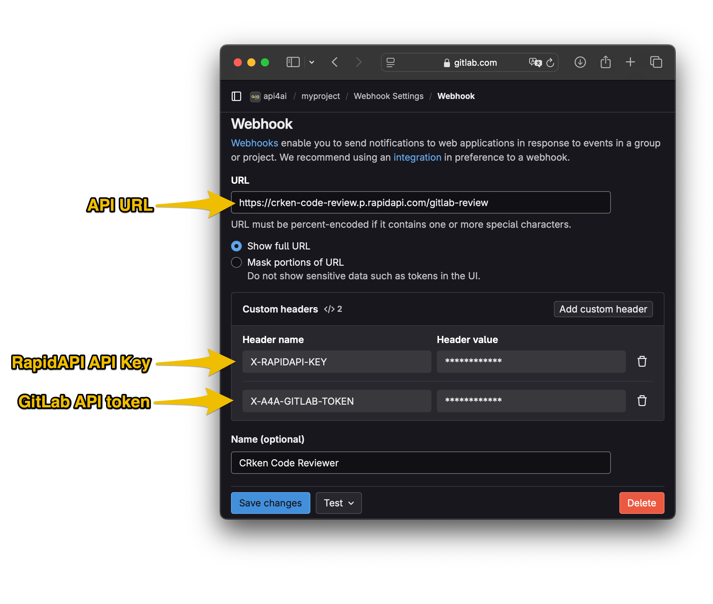
Task: Select Mask portions of URL radio button
Action: (236, 263)
